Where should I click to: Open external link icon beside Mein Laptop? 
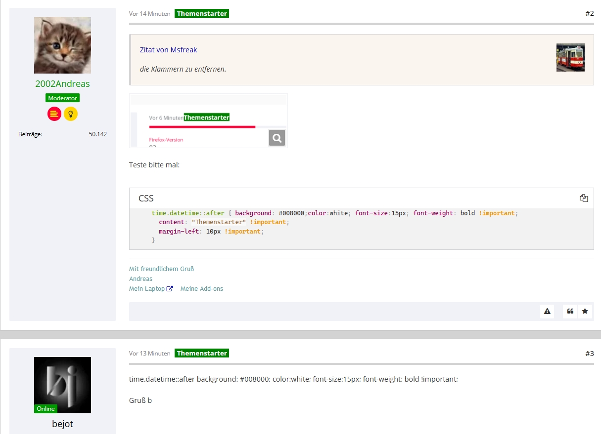(x=170, y=289)
